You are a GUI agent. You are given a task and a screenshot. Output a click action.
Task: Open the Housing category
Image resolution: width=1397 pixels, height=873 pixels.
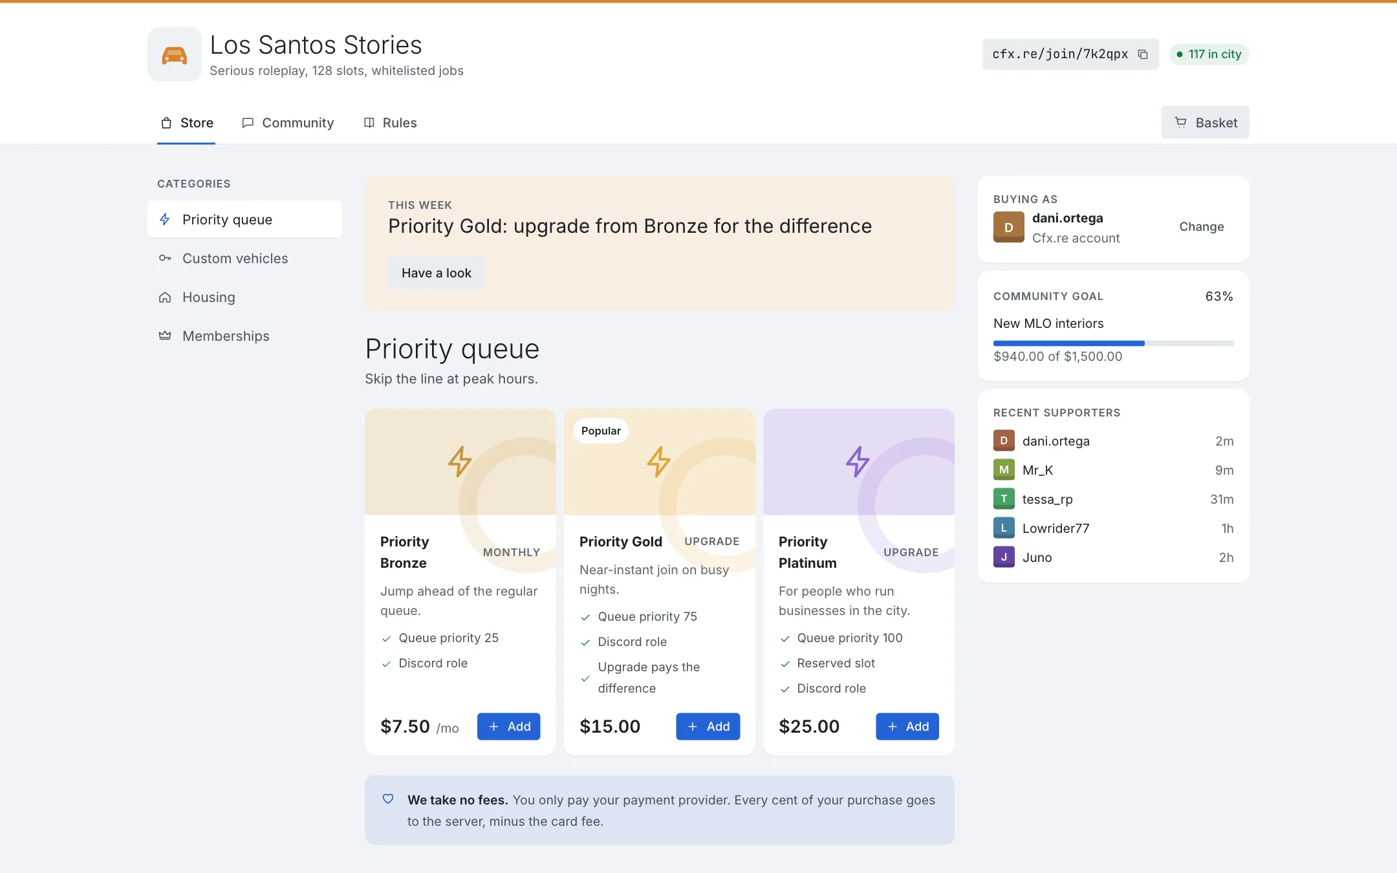pos(244,297)
